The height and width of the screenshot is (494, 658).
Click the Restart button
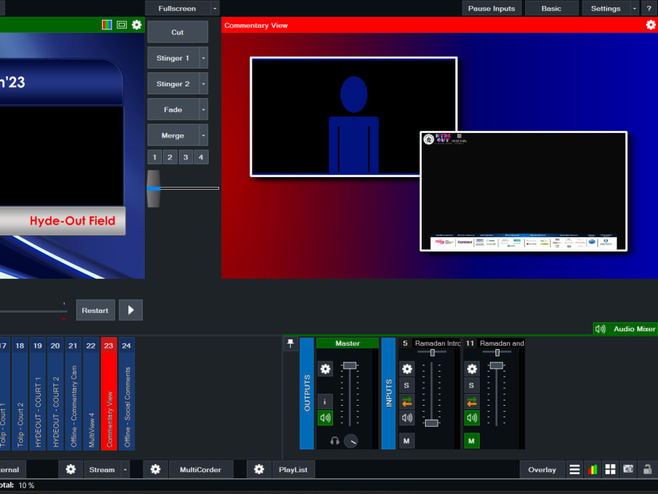pyautogui.click(x=95, y=310)
